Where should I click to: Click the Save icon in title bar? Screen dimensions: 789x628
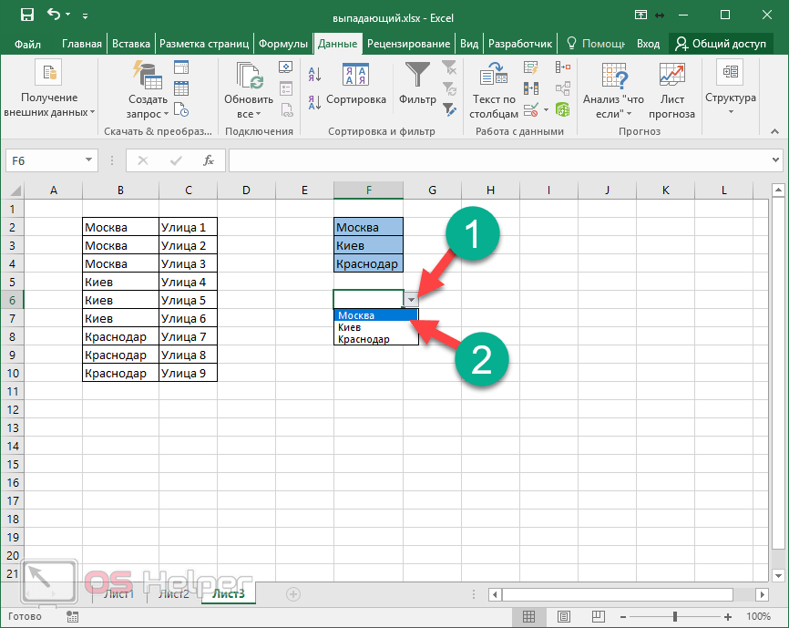pos(27,15)
